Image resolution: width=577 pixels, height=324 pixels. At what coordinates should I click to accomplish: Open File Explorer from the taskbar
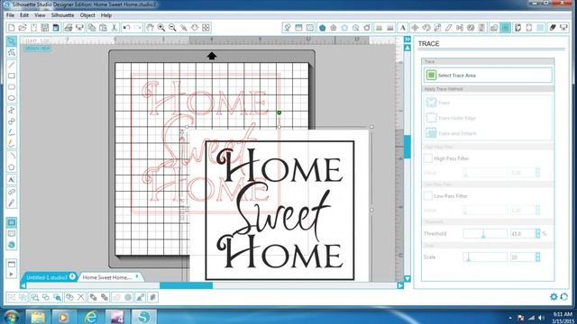click(38, 317)
